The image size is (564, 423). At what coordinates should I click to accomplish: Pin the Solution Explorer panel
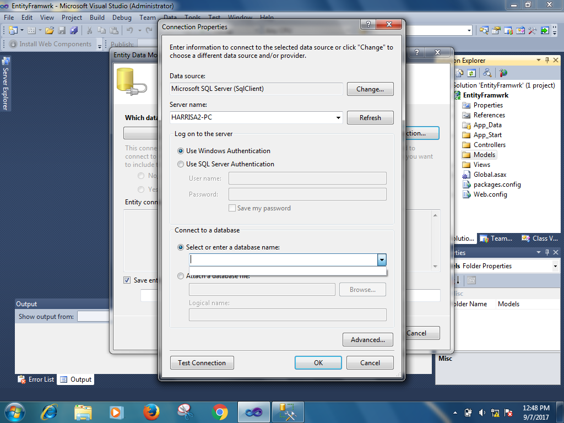point(547,60)
